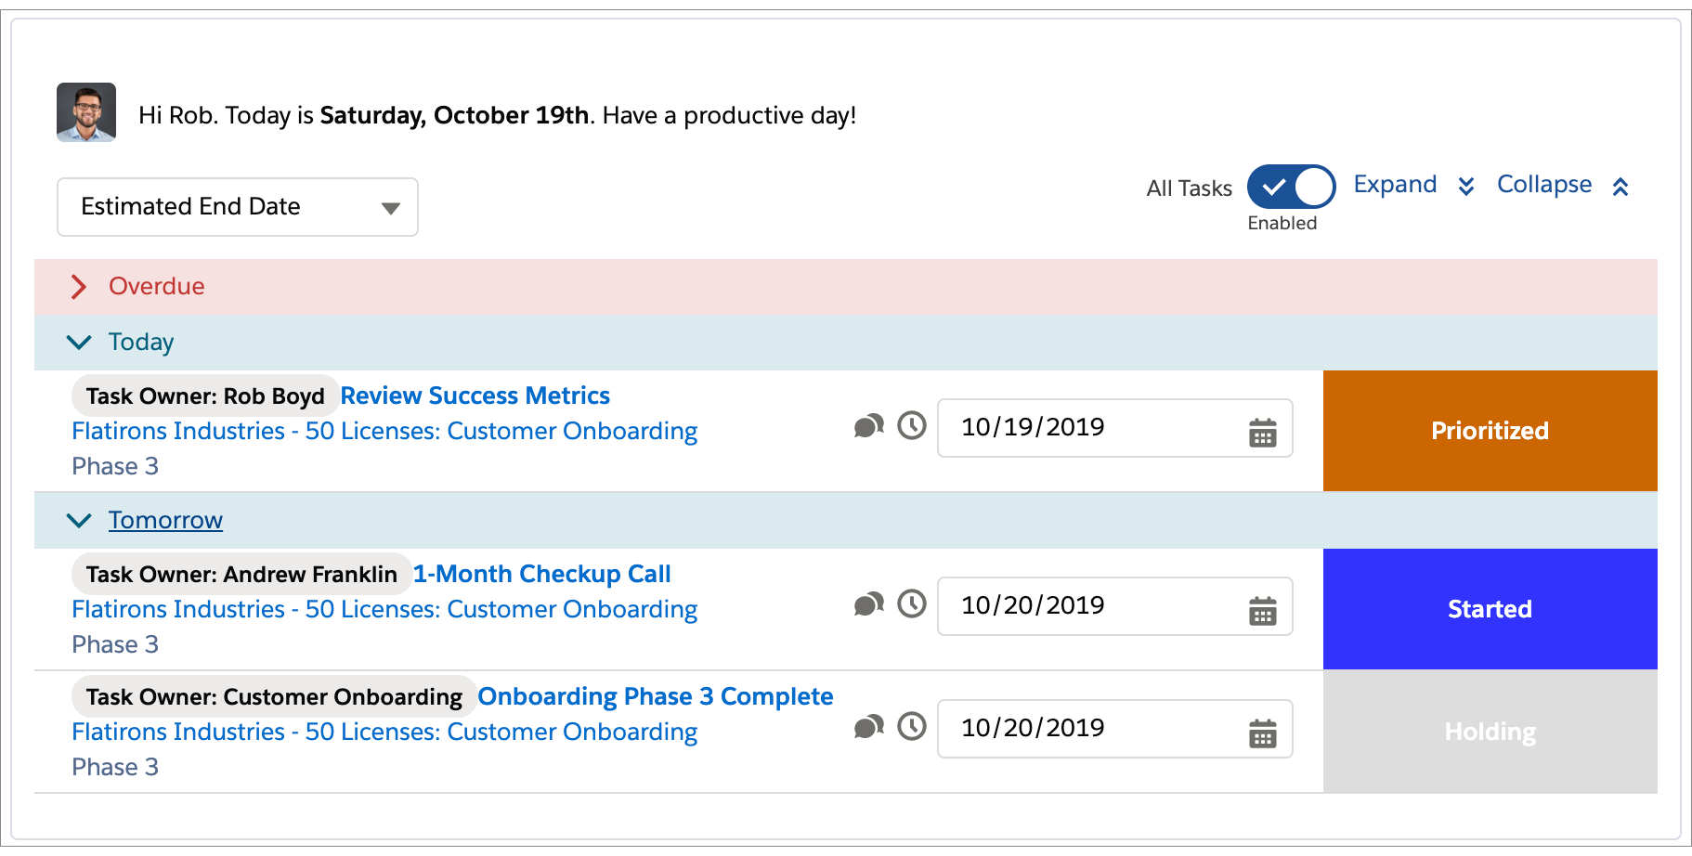Collapse the Today section
Image resolution: width=1692 pixels, height=856 pixels.
(79, 342)
